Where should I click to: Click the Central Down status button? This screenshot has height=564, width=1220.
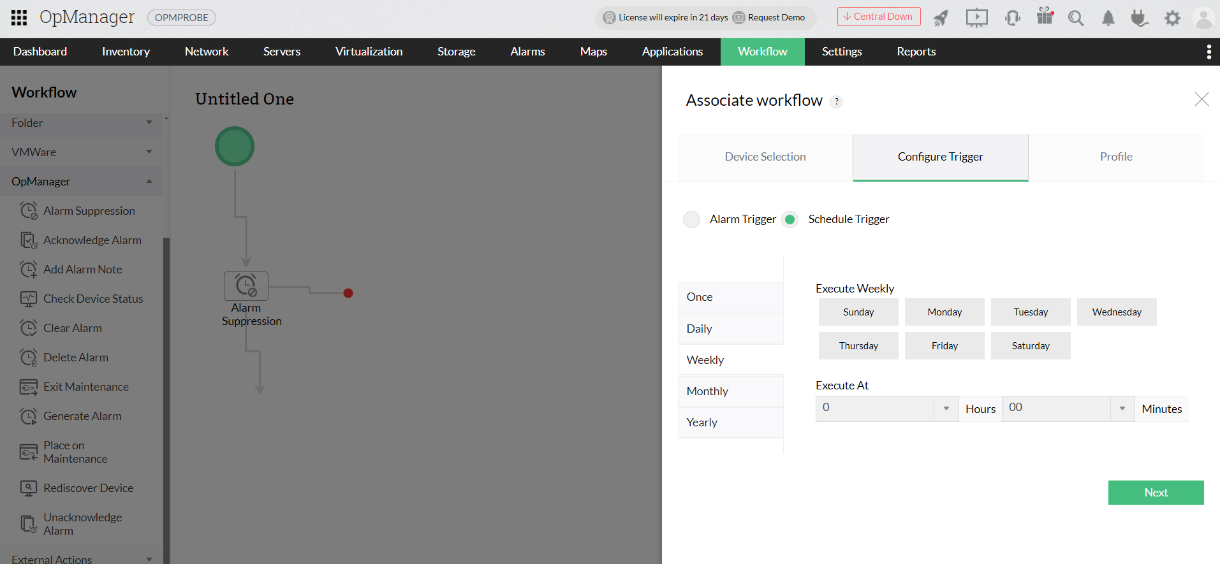tap(879, 17)
